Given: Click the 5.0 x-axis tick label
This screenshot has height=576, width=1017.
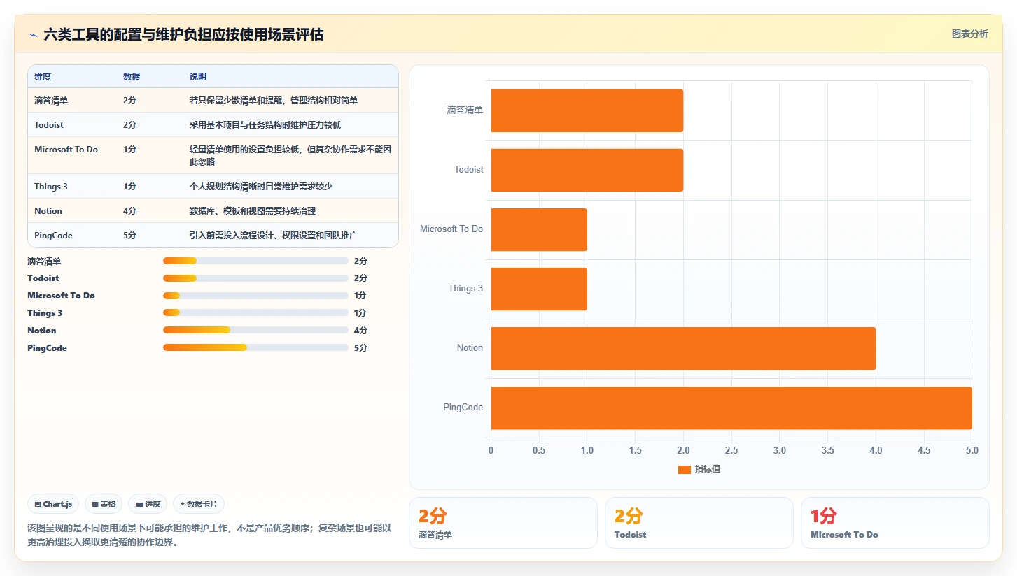Looking at the screenshot, I should (x=972, y=450).
